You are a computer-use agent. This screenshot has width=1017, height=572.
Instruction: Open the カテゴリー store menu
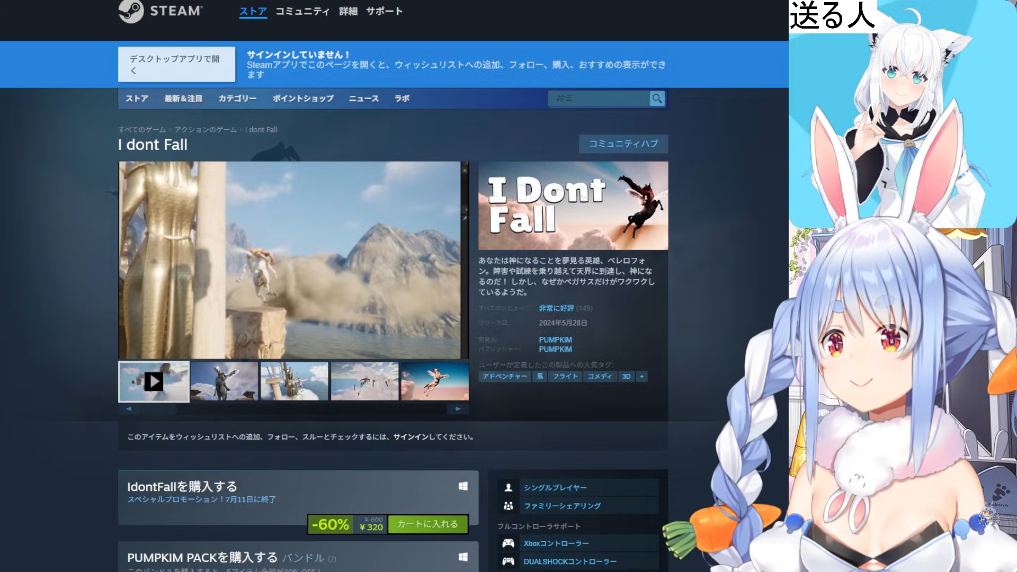237,99
